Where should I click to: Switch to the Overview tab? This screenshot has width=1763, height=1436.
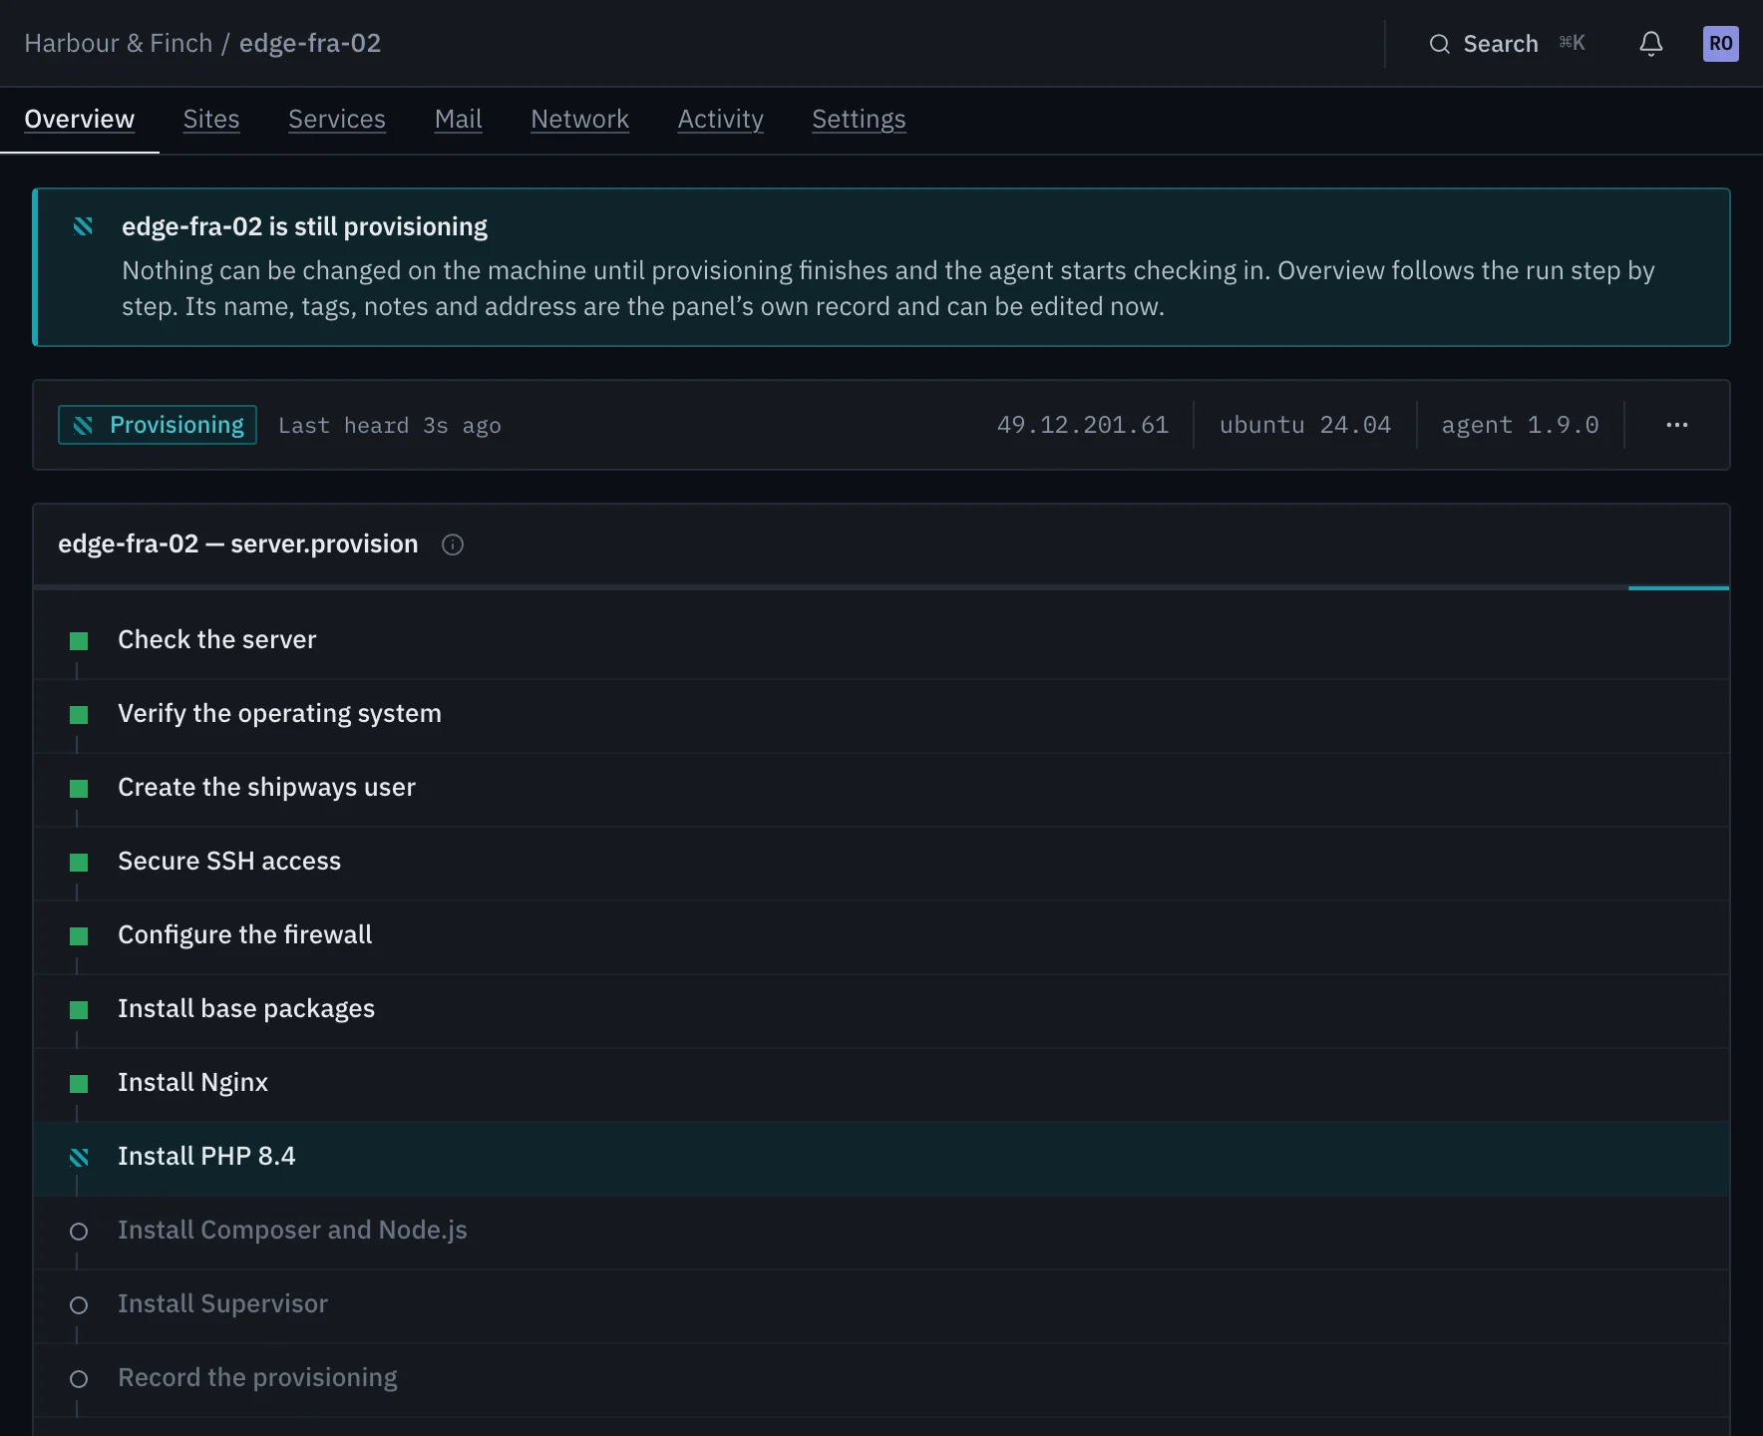[80, 120]
